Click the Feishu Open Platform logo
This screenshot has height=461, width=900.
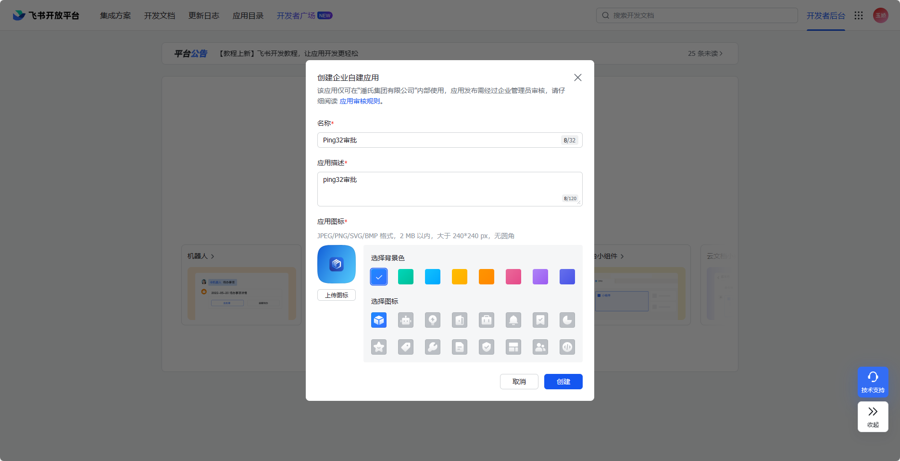click(x=46, y=15)
